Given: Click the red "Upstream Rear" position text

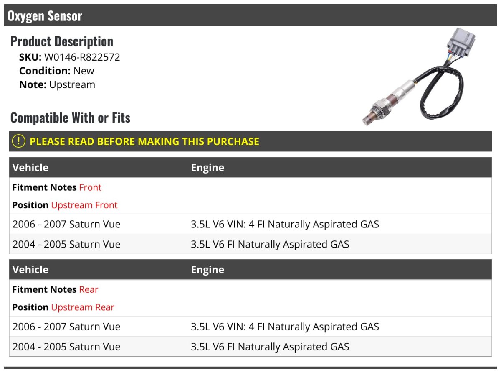Looking at the screenshot, I should click(x=83, y=307).
